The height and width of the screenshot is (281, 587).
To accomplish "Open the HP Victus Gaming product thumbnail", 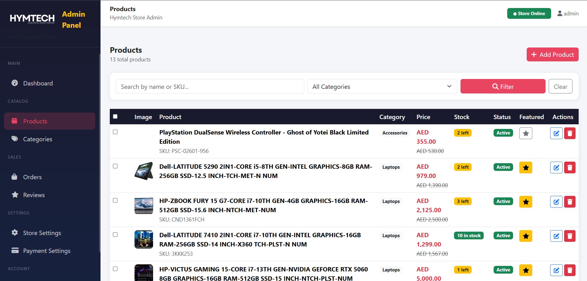I will (144, 273).
